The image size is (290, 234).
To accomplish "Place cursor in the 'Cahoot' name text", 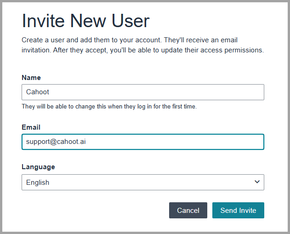I will [x=38, y=92].
